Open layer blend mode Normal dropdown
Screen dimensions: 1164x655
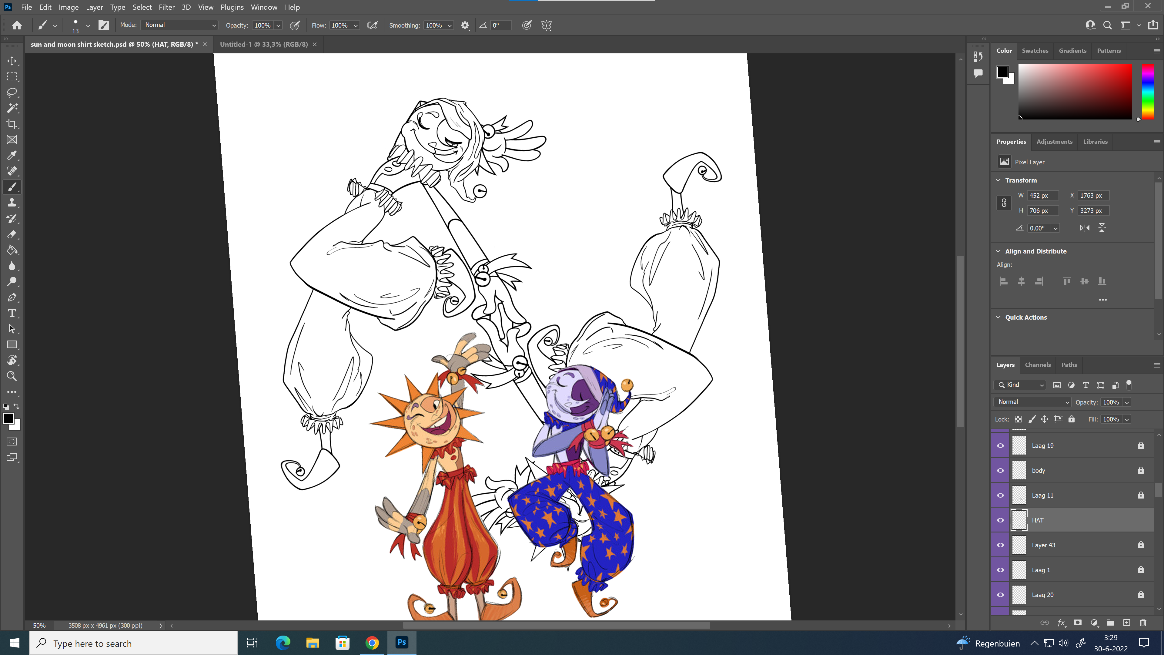[x=1032, y=402]
